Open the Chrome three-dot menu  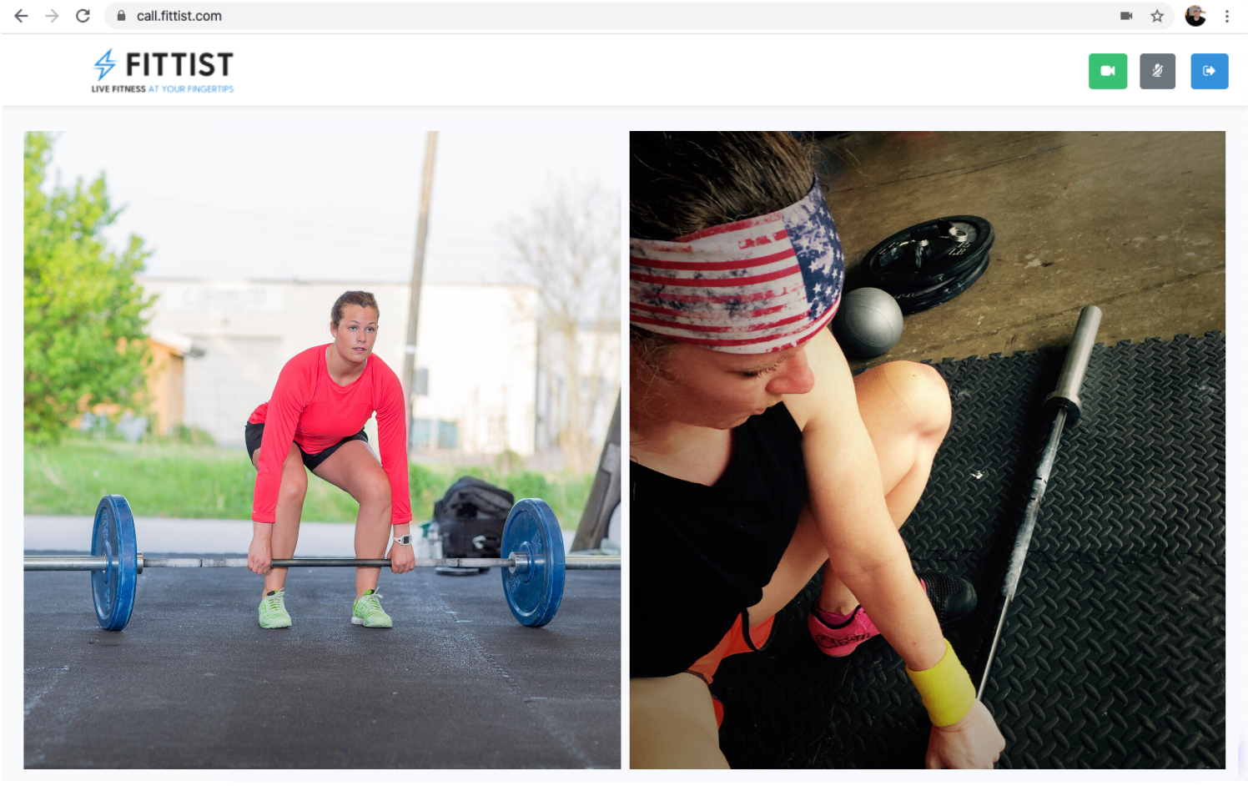pos(1226,16)
